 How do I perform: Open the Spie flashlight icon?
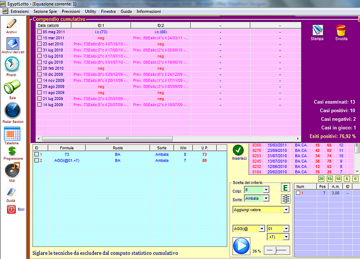tap(12, 87)
